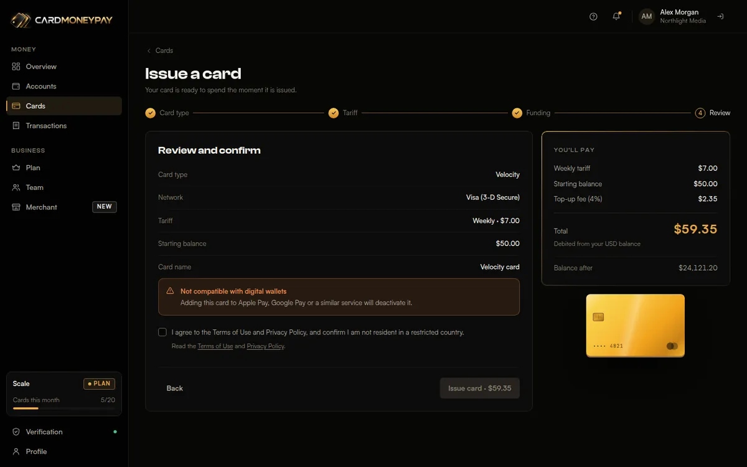This screenshot has height=467, width=747.
Task: Click the Not compatible with digital wallets heading
Action: (x=233, y=291)
